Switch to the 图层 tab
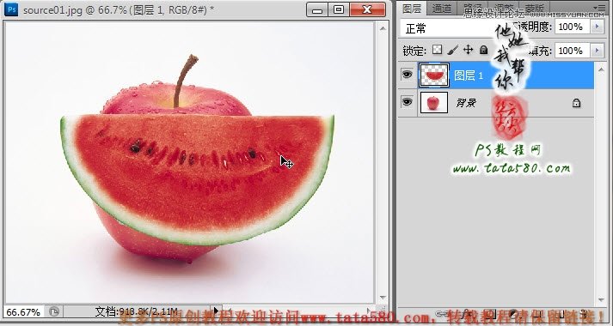 point(412,9)
